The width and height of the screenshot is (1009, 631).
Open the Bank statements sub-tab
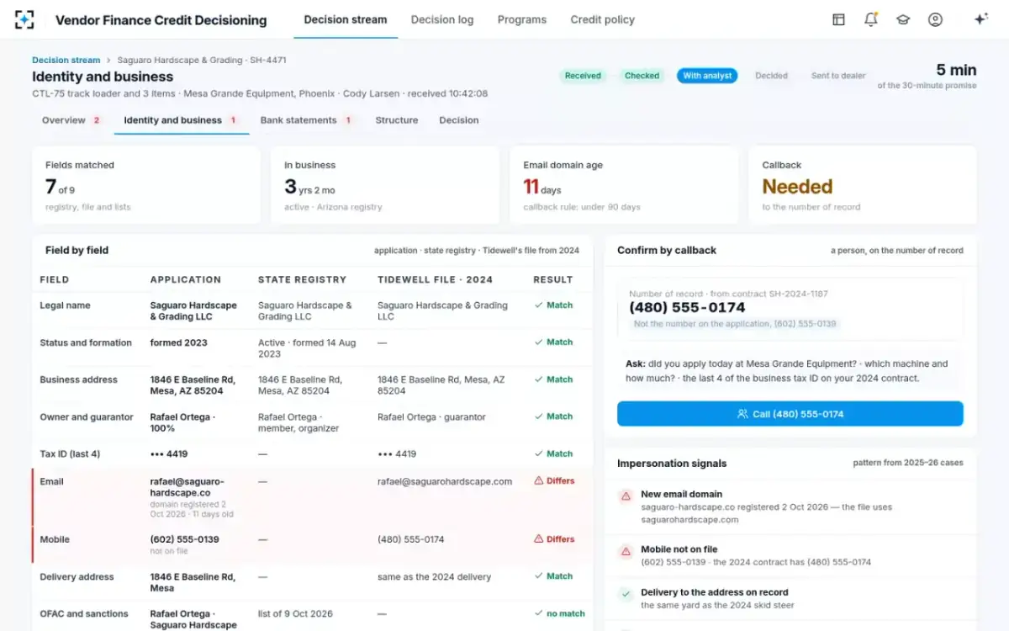pyautogui.click(x=306, y=120)
